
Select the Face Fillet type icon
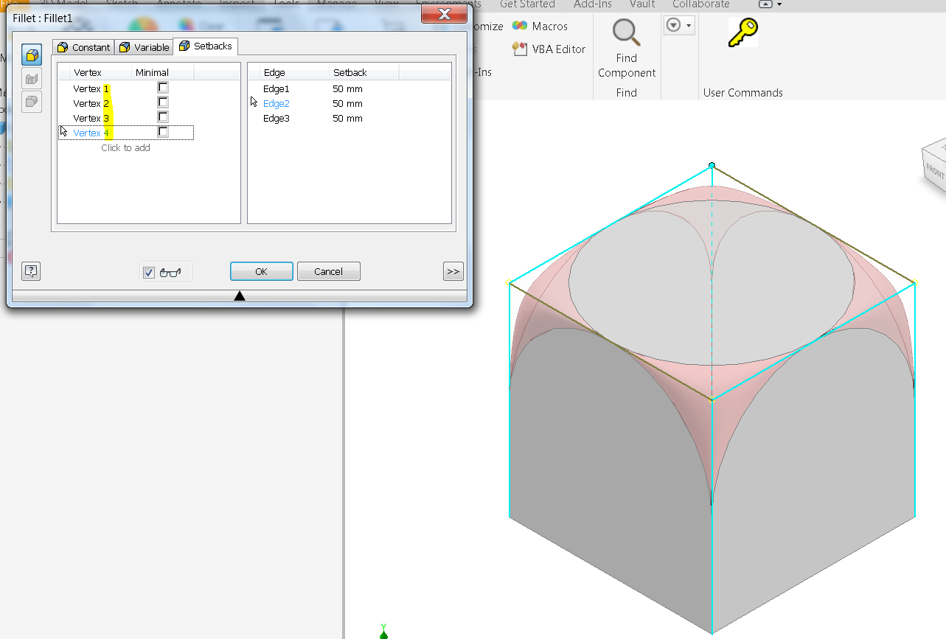31,77
